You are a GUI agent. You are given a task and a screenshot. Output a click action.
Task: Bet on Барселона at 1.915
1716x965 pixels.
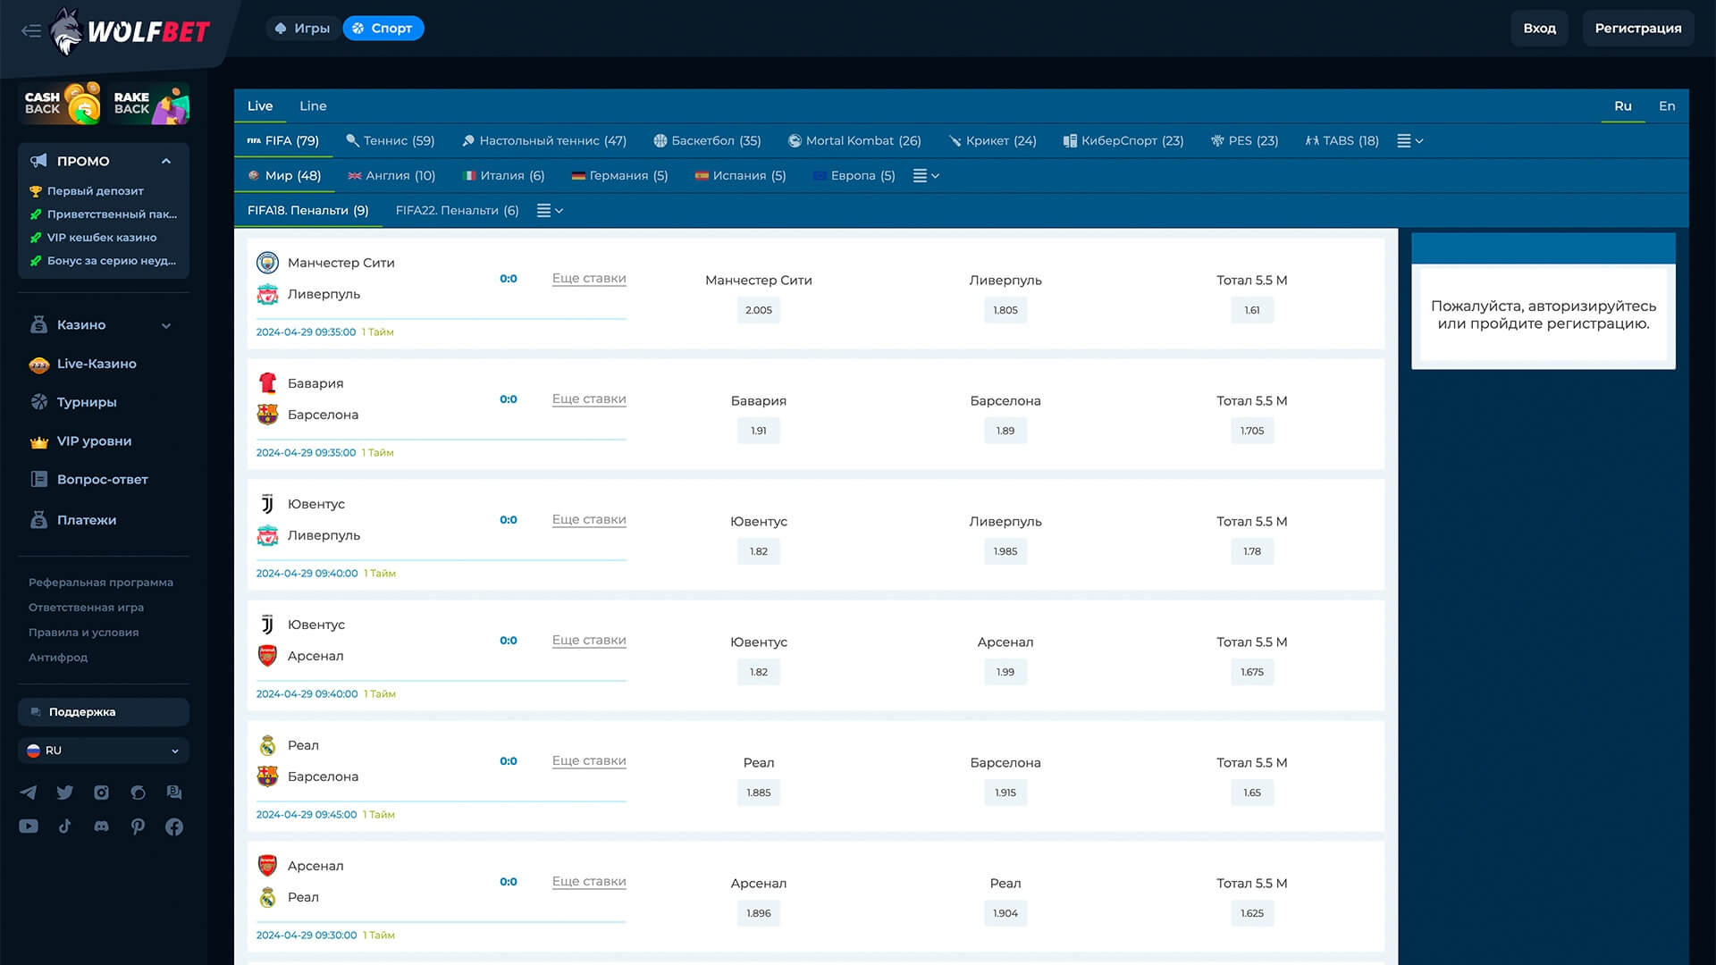point(1005,793)
